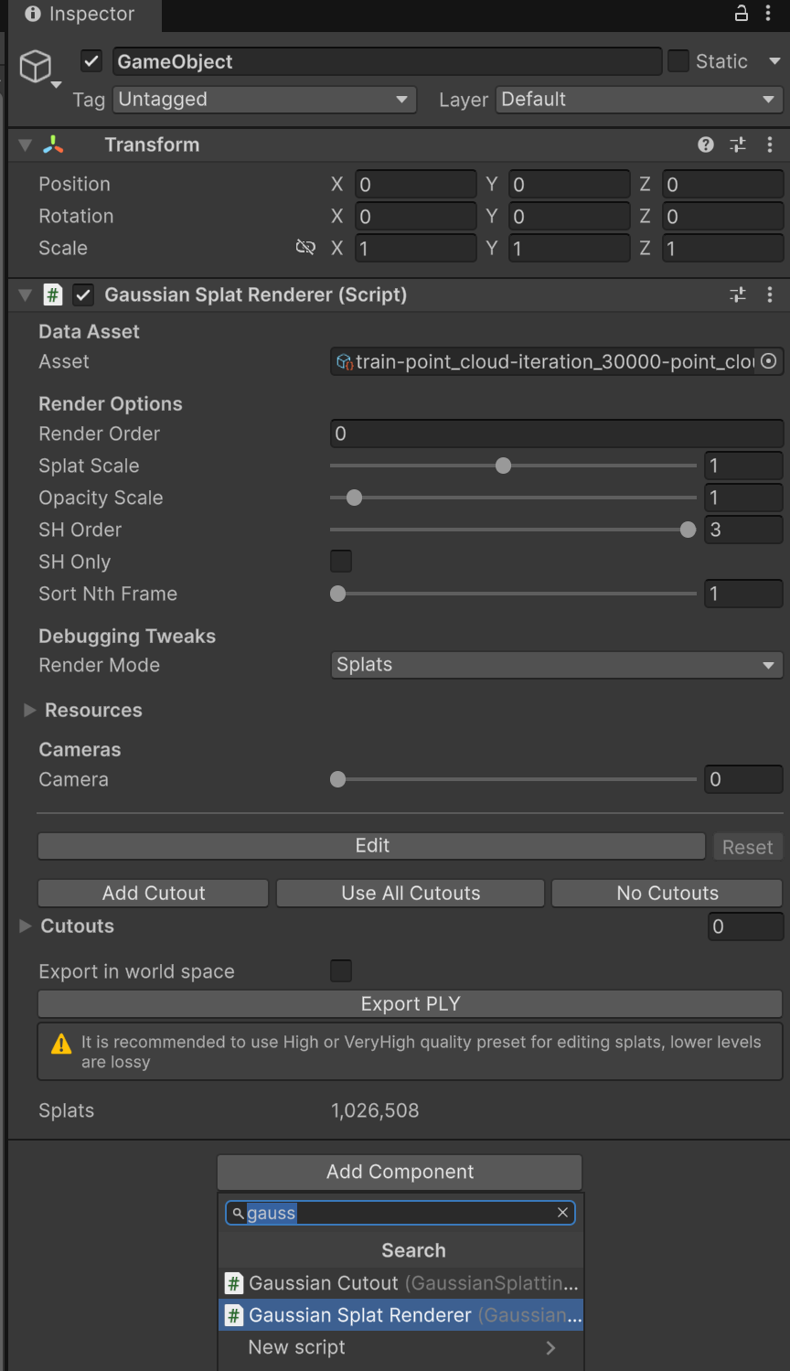Click the Inspector lock icon
Image resolution: width=790 pixels, height=1371 pixels.
742,13
